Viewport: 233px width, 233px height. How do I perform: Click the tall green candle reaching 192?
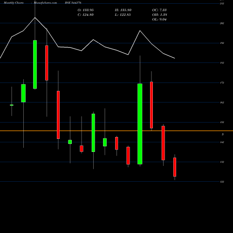pyautogui.click(x=35, y=64)
